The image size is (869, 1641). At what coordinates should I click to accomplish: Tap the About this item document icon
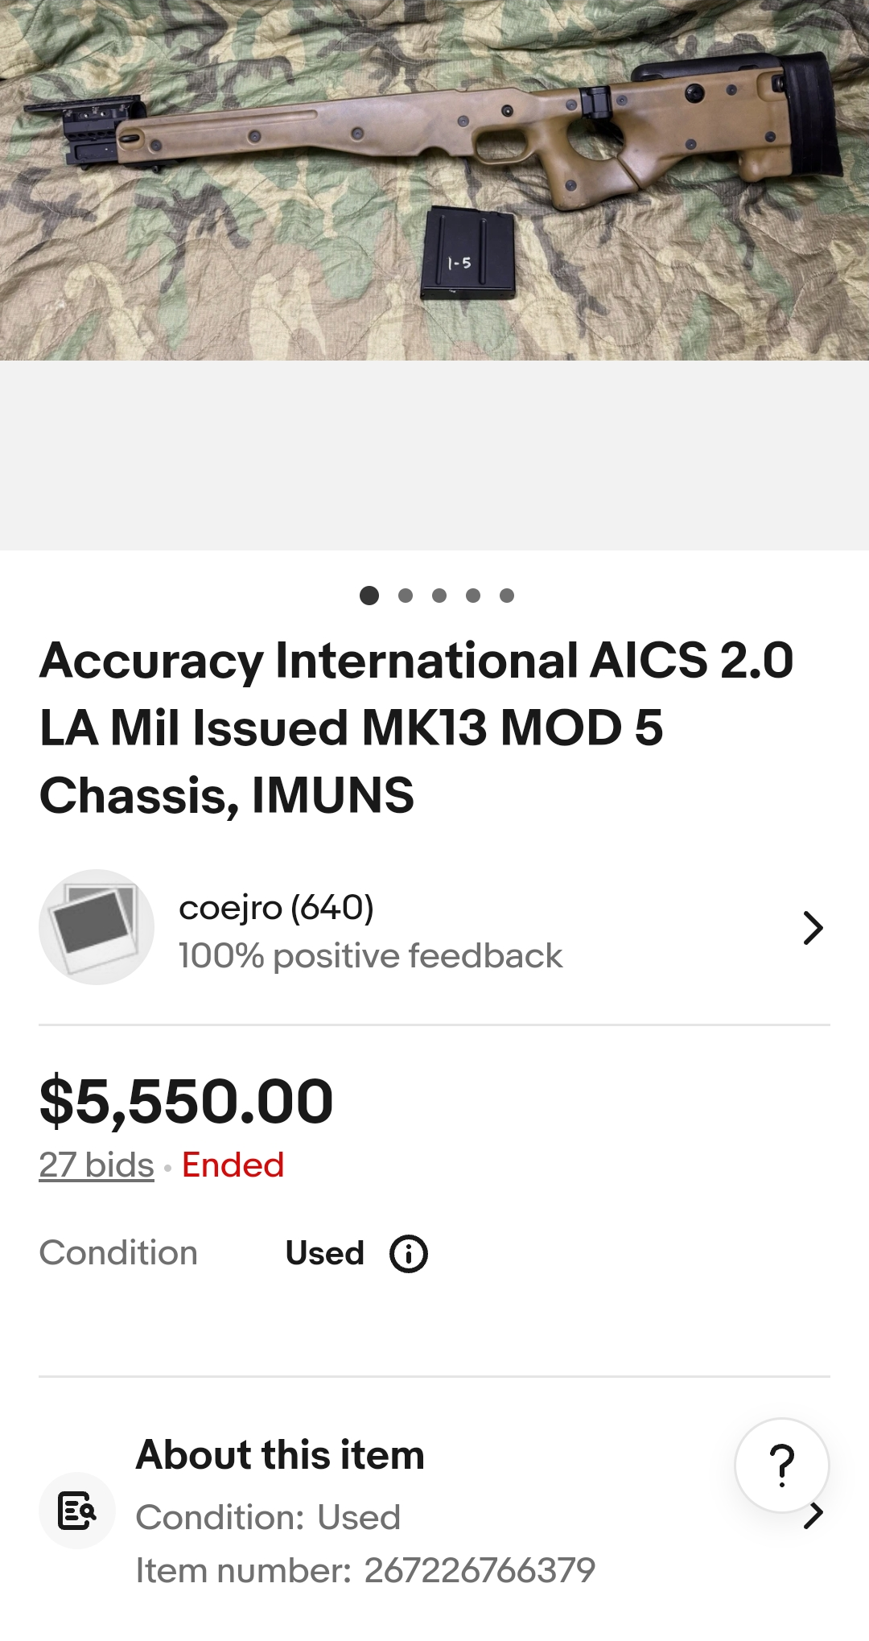77,1511
